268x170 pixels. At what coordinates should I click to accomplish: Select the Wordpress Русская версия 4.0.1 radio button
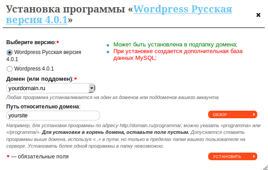[9, 52]
